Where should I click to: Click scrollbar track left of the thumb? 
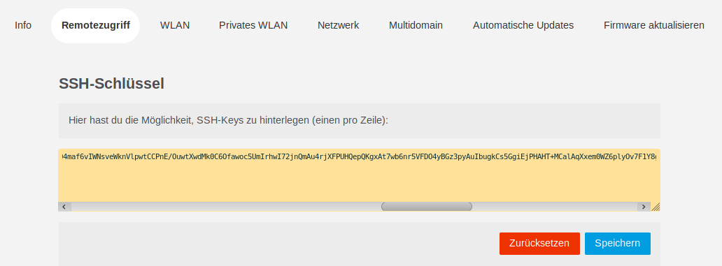pos(225,207)
